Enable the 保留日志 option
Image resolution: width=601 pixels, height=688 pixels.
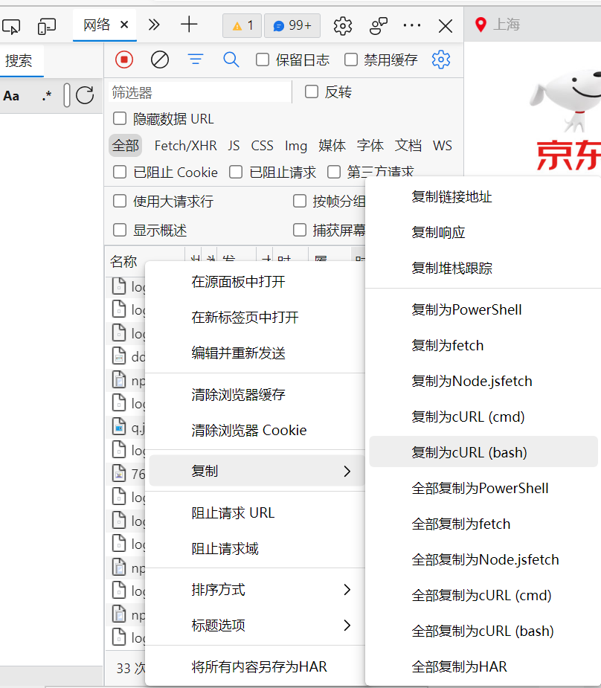[x=263, y=60]
